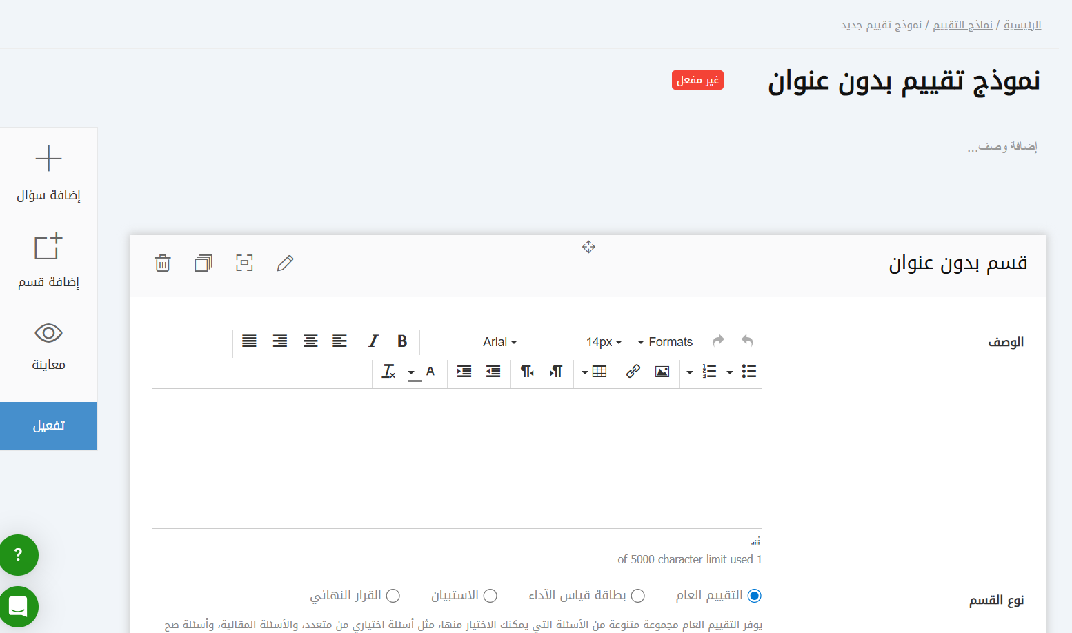Center align text in the editor
The image size is (1072, 633).
click(x=310, y=341)
